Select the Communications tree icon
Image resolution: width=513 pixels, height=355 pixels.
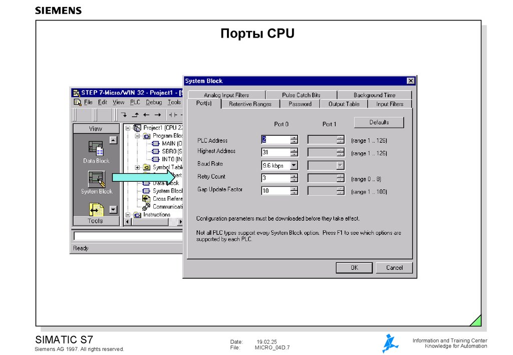coord(146,207)
